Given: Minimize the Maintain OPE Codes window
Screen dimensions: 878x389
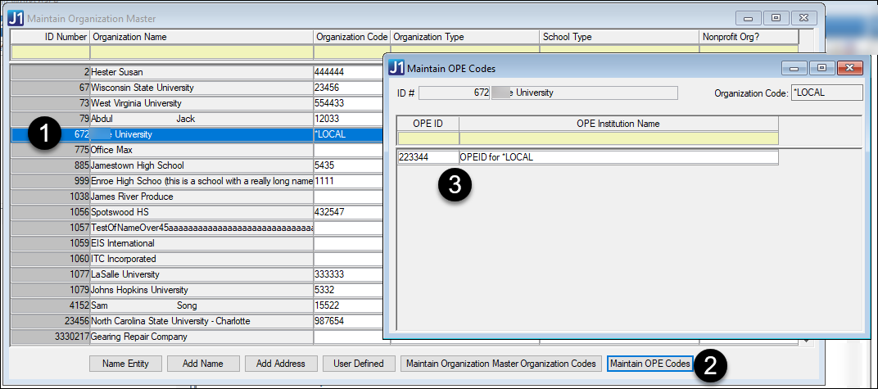Looking at the screenshot, I should (x=794, y=68).
